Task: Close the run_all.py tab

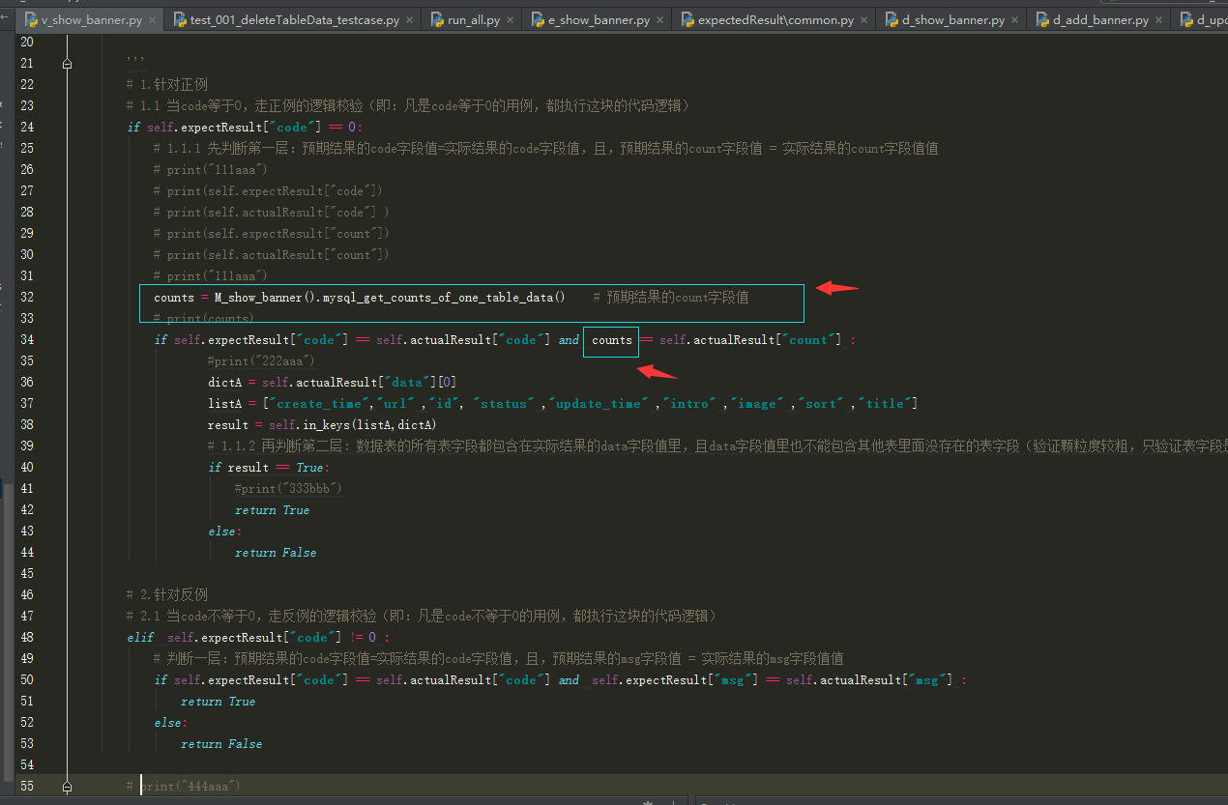Action: coord(512,19)
